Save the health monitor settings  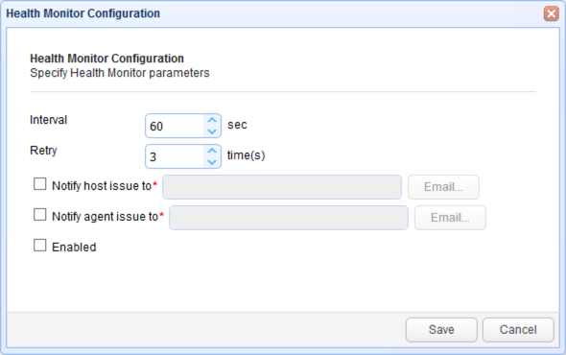pos(441,330)
